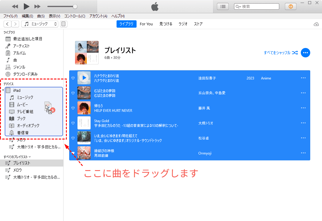This screenshot has width=322, height=221.
Task: Click the play button in the top toolbar
Action: (26, 6)
